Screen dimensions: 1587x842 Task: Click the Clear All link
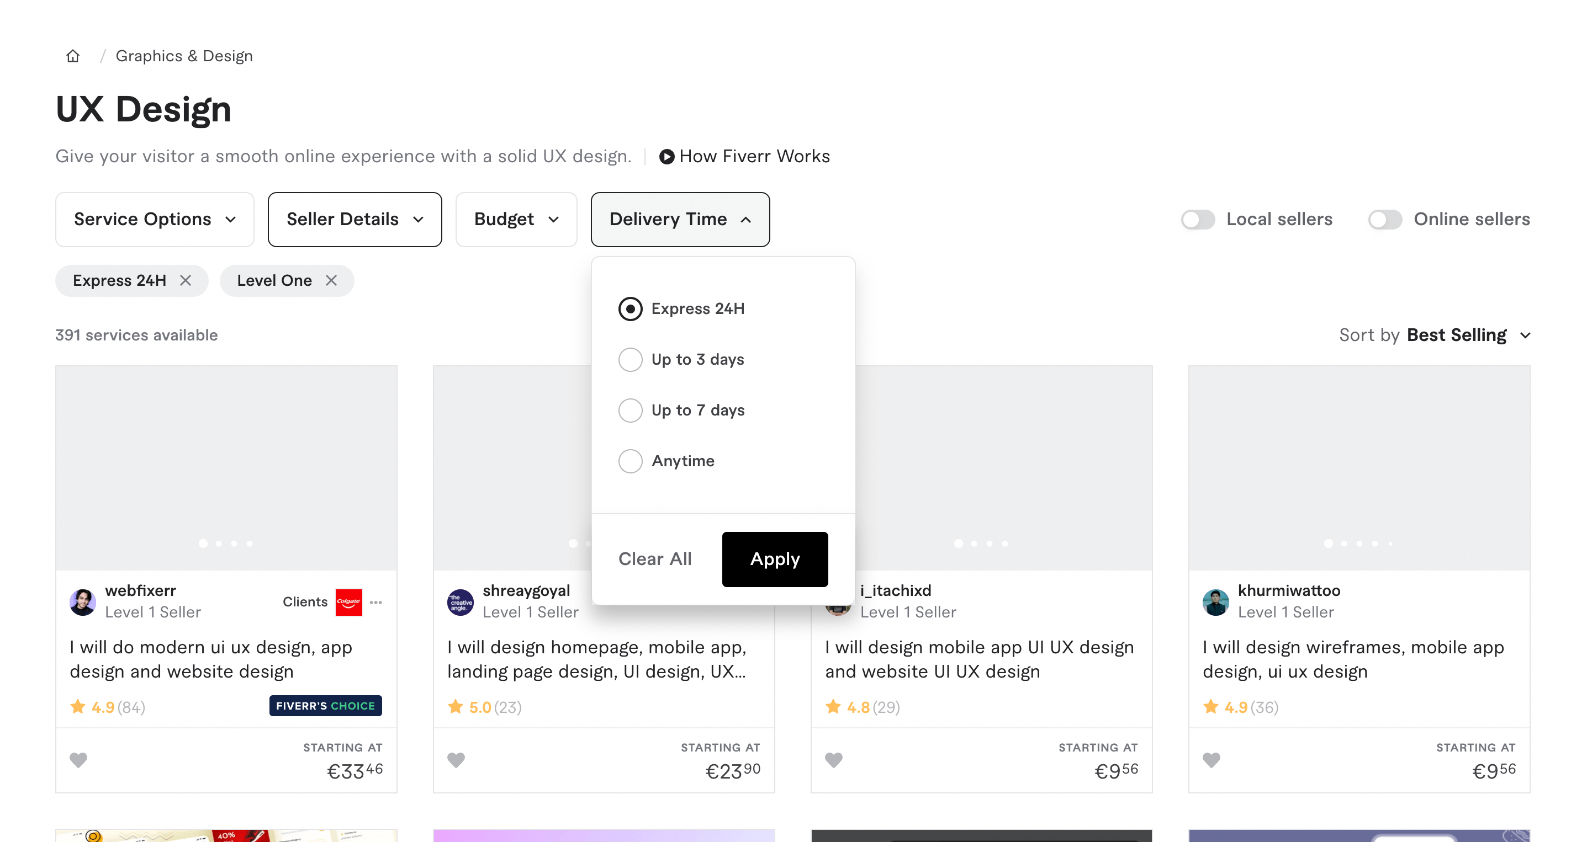point(655,559)
